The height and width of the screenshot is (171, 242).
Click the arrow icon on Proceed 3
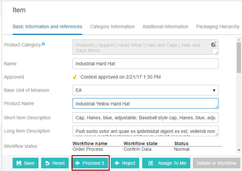pyautogui.click(x=78, y=163)
